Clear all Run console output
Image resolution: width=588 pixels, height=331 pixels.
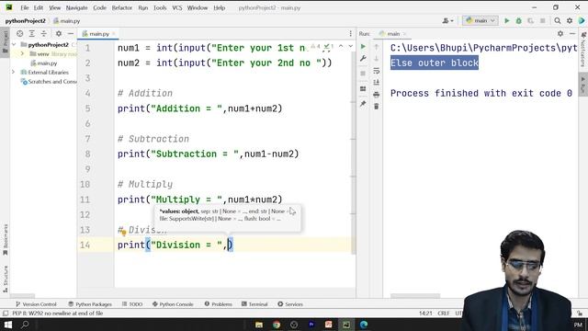pos(376,107)
